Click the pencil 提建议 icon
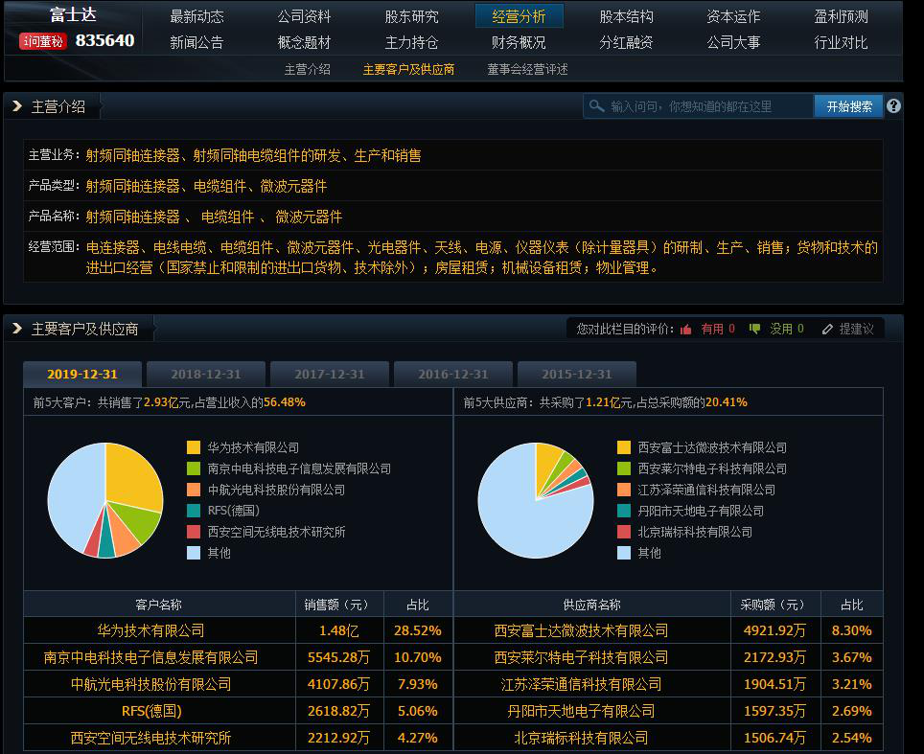This screenshot has width=924, height=754. (827, 330)
